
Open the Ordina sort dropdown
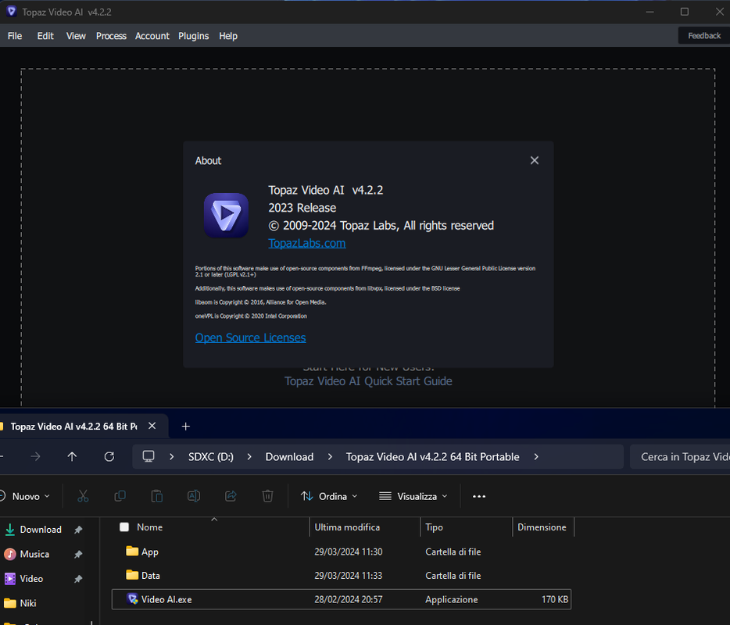pos(329,497)
